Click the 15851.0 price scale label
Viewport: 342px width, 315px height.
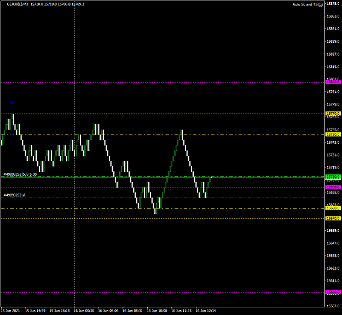[333, 29]
